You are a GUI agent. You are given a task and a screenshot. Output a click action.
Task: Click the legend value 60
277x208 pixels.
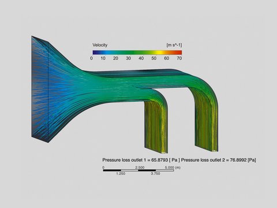click(167, 58)
